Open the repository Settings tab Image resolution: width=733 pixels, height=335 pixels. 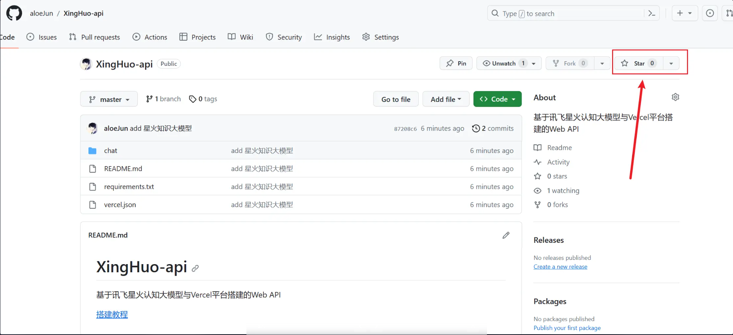pyautogui.click(x=380, y=37)
